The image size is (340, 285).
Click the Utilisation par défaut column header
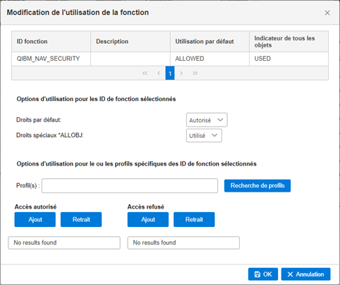click(210, 42)
